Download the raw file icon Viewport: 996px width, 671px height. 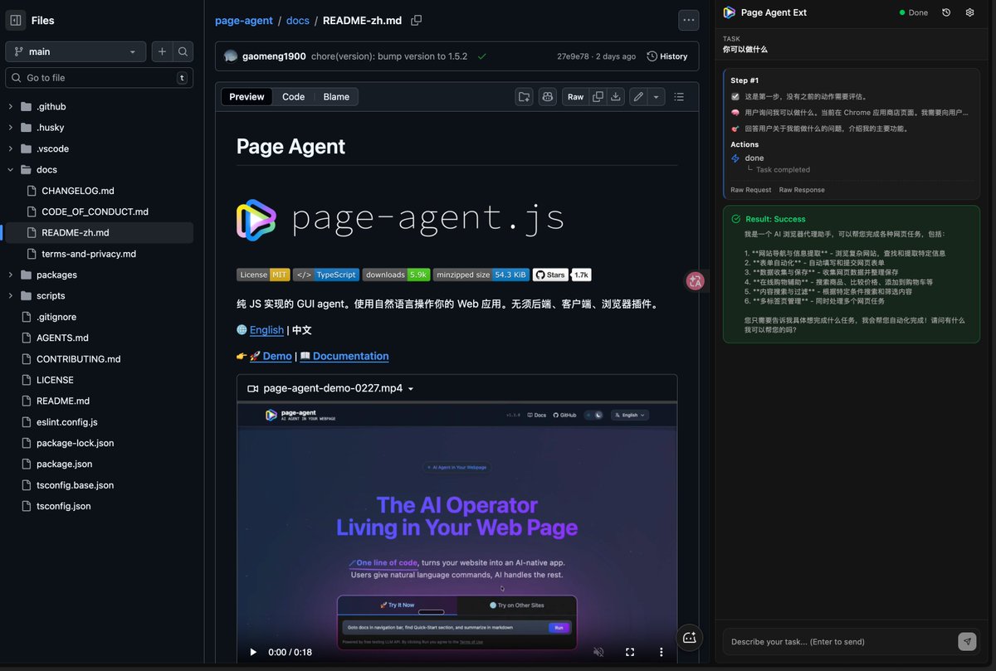(616, 97)
